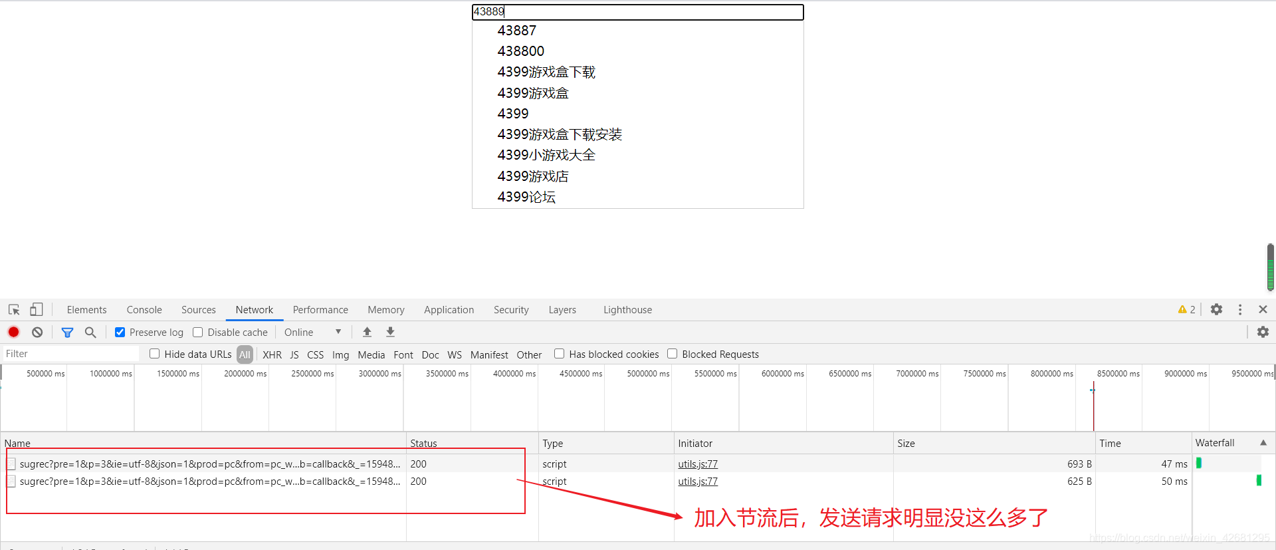Screen dimensions: 1276x550
Task: Open the Performance tab
Action: click(320, 310)
